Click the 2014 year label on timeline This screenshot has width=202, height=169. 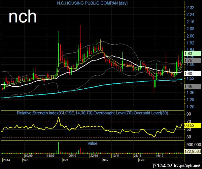click(6, 160)
